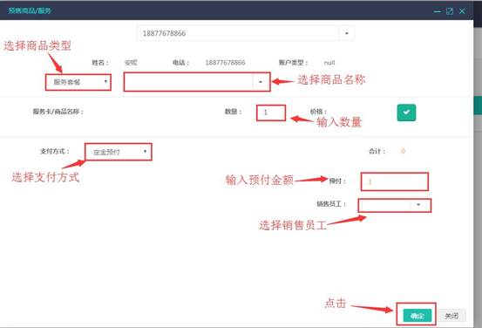Image resolution: width=482 pixels, height=328 pixels.
Task: Click the phone number text field 18877678866
Action: (238, 33)
